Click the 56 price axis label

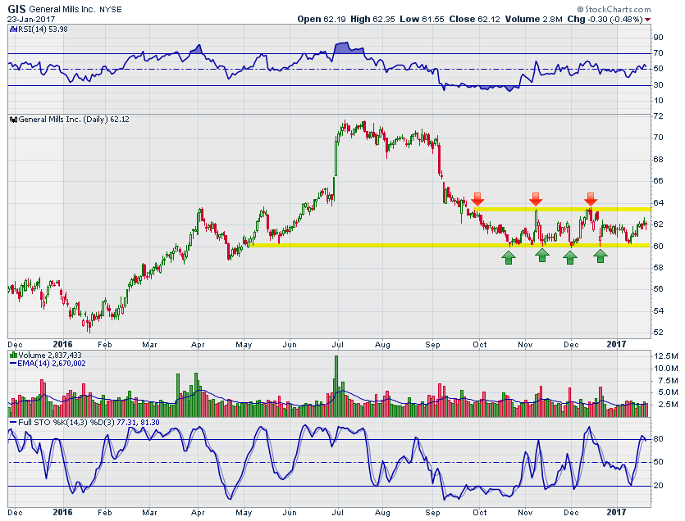pyautogui.click(x=658, y=289)
